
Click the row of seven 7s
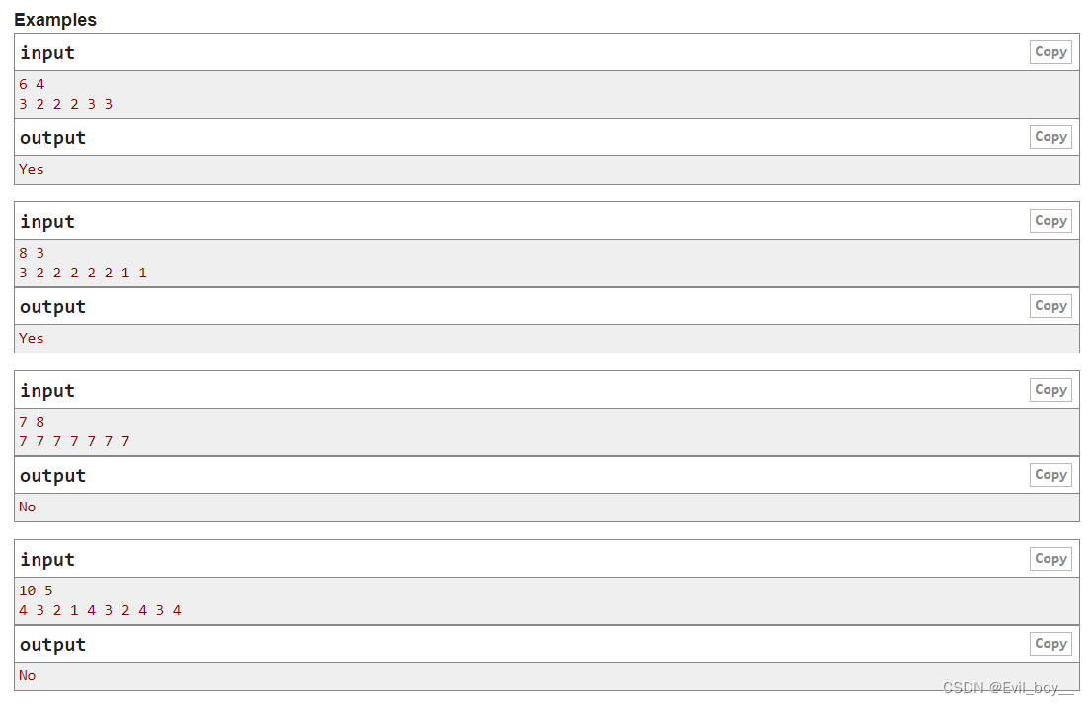tap(73, 441)
